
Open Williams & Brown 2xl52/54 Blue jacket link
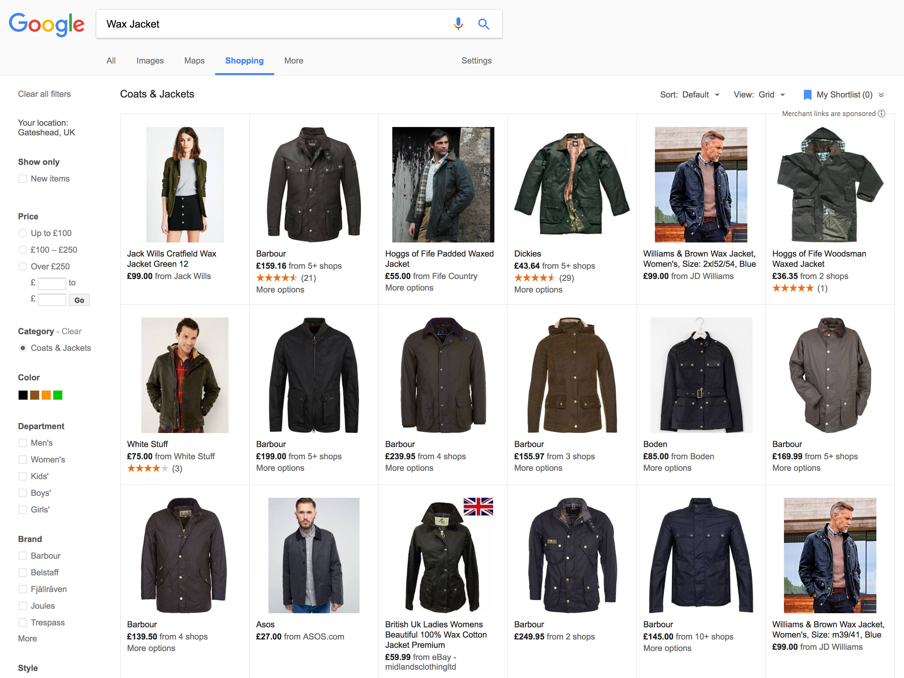pos(700,259)
